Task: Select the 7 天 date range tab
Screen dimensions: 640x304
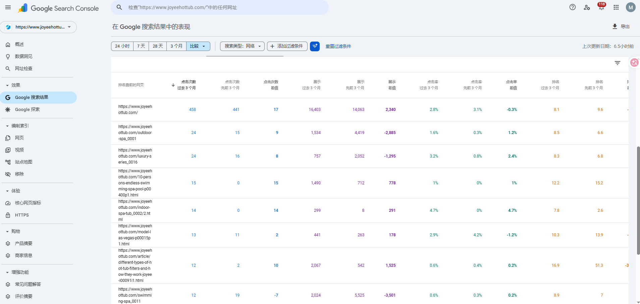Action: pyautogui.click(x=141, y=46)
